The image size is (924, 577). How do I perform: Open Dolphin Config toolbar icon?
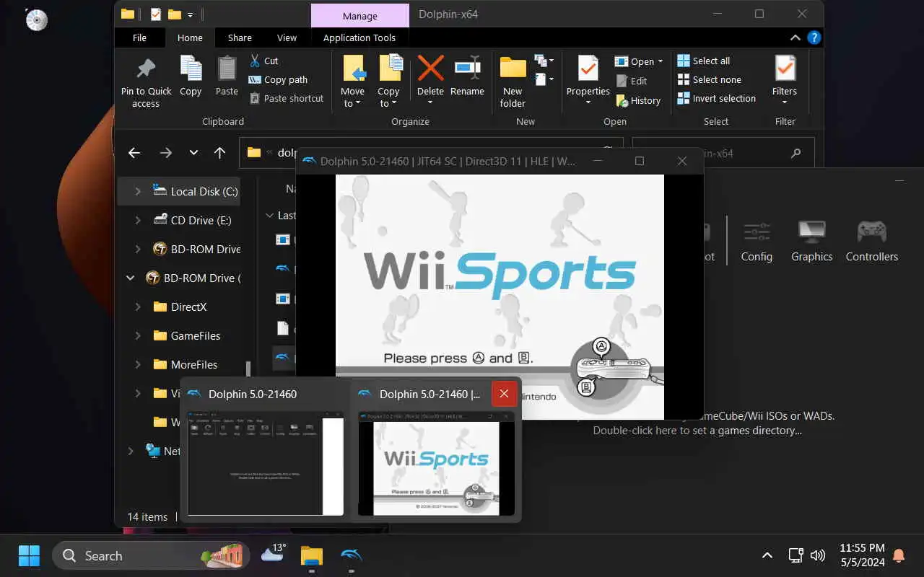pos(757,242)
